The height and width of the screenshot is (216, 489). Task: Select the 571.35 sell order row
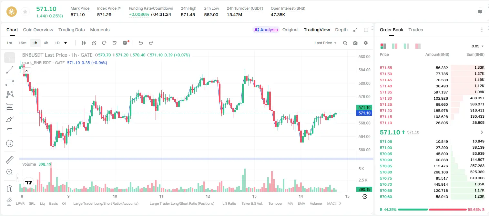point(432,92)
